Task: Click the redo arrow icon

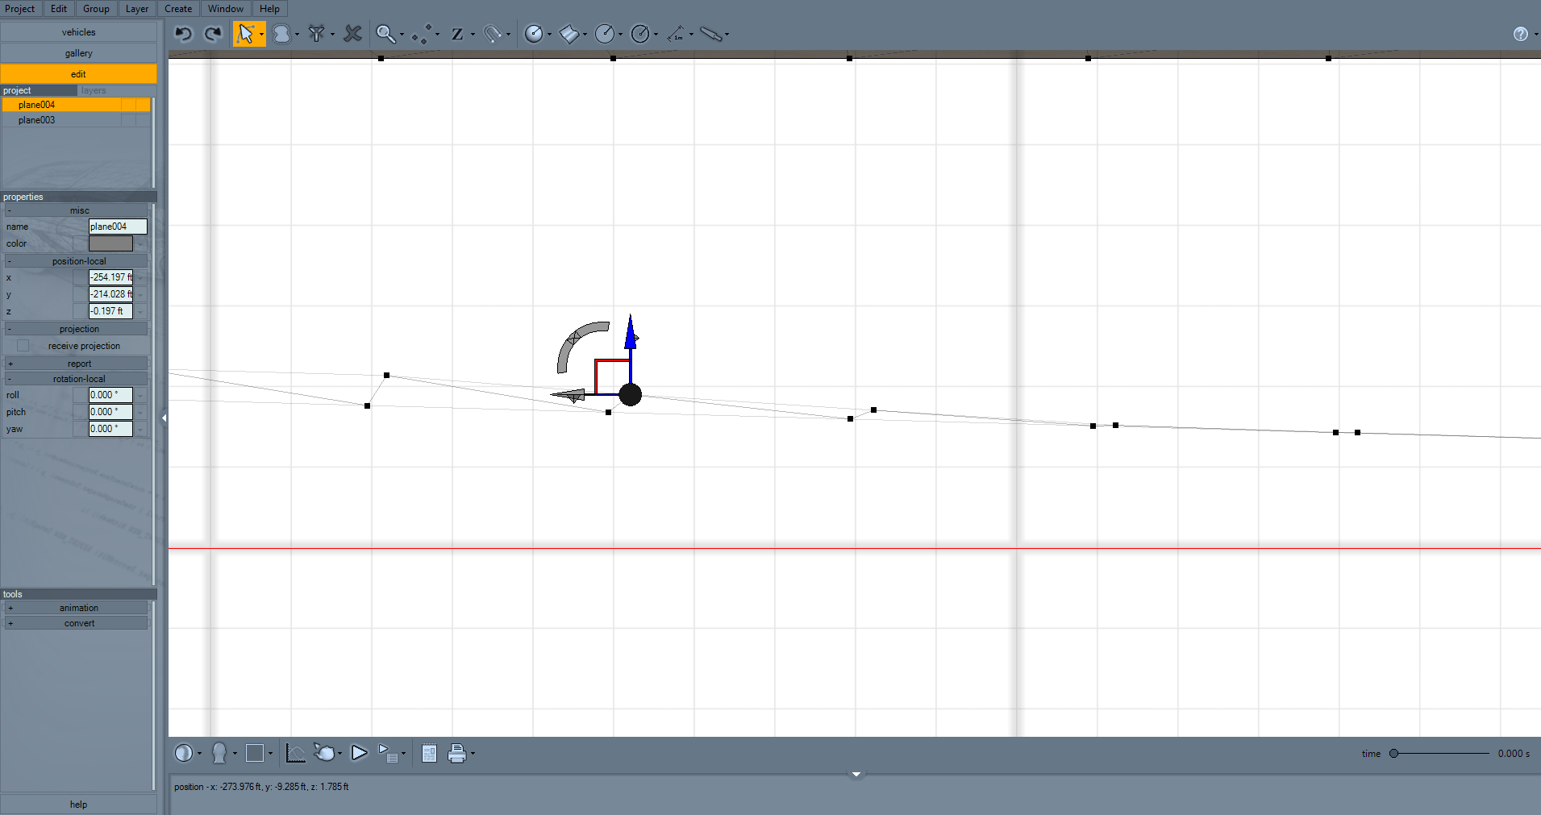Action: (x=213, y=34)
